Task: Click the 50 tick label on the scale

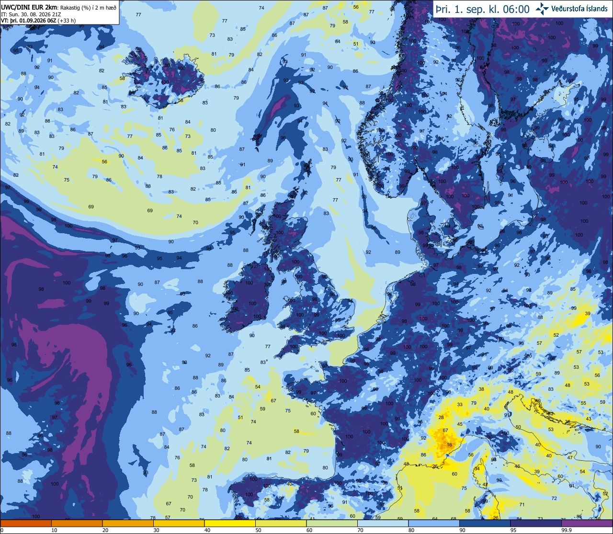Action: pos(258,530)
